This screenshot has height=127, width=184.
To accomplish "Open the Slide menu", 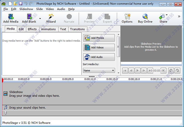I will pyautogui.click(x=40, y=9).
